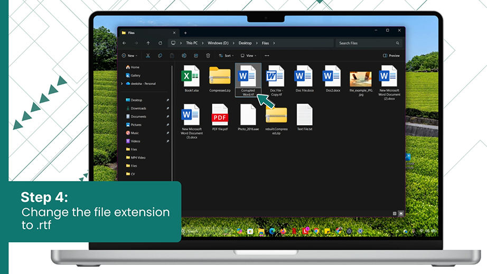The height and width of the screenshot is (274, 487).
Task: Open the View dropdown menu
Action: pos(248,55)
